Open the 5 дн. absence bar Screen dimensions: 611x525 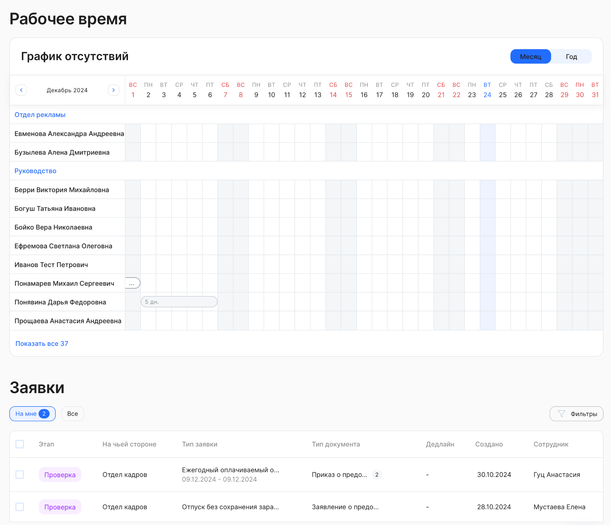tap(179, 302)
